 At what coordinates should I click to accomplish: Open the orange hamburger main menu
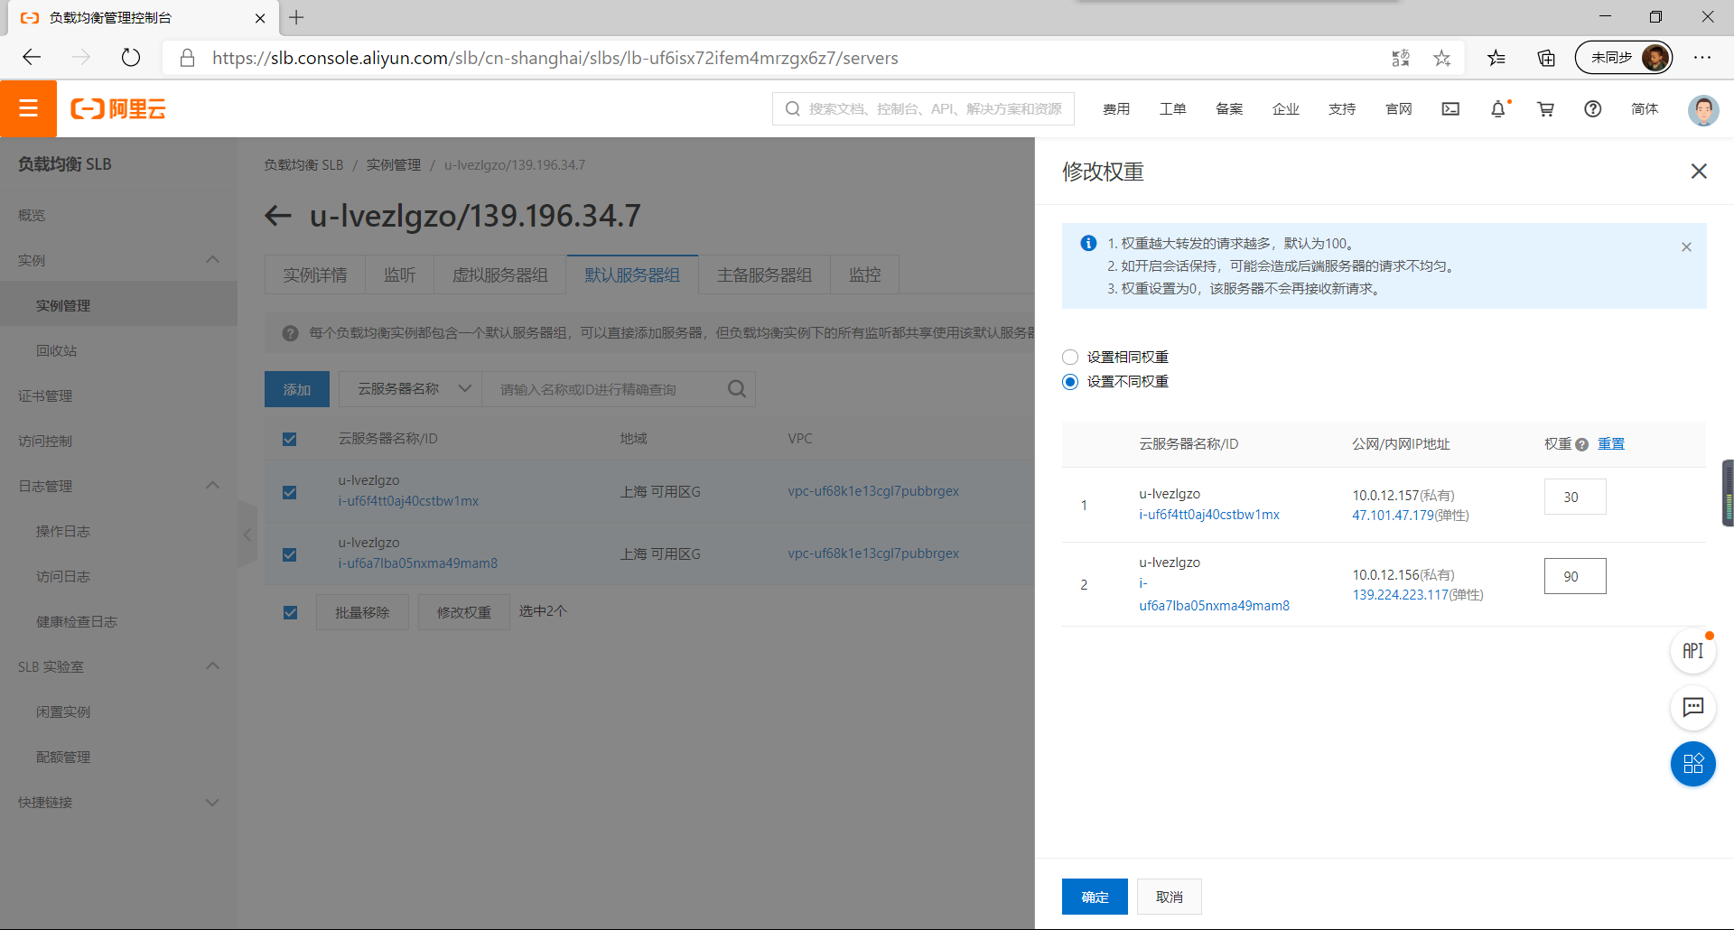coord(28,108)
